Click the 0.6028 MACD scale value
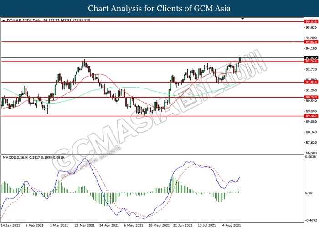This screenshot has width=319, height=228. 311,157
